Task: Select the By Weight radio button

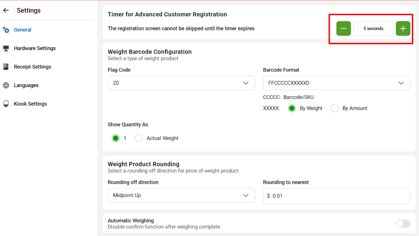Action: click(x=292, y=108)
